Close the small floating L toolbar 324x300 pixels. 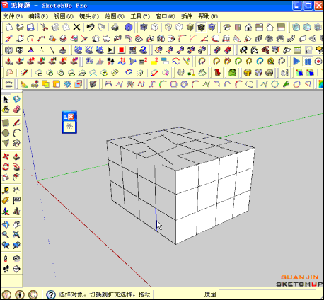pos(71,117)
